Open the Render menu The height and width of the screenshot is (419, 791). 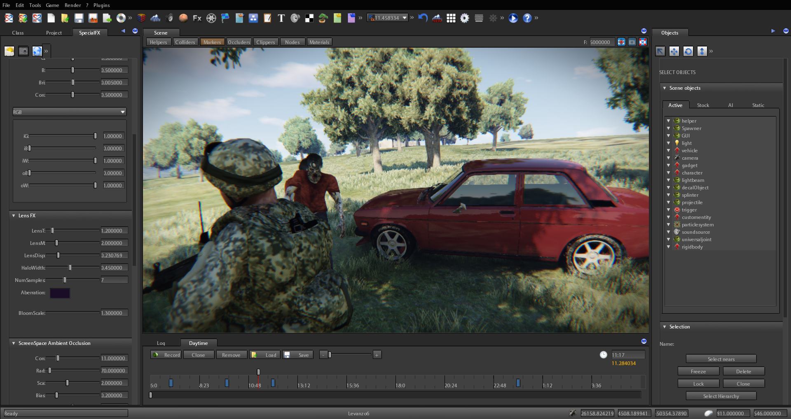tap(73, 5)
